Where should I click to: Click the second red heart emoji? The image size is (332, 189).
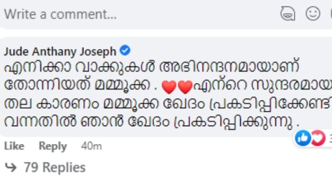[x=185, y=87]
